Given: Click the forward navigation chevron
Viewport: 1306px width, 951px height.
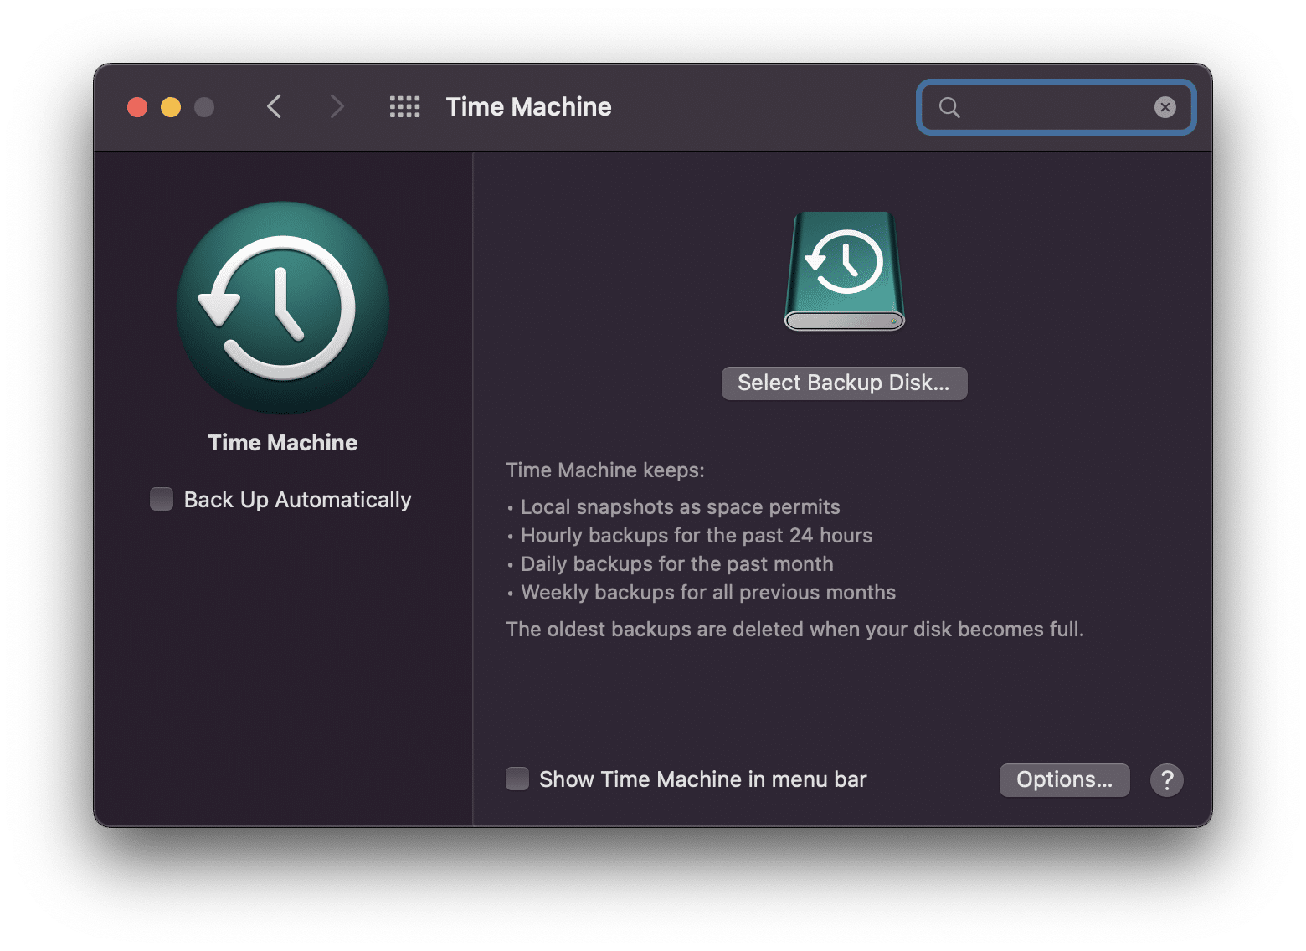Looking at the screenshot, I should (337, 106).
